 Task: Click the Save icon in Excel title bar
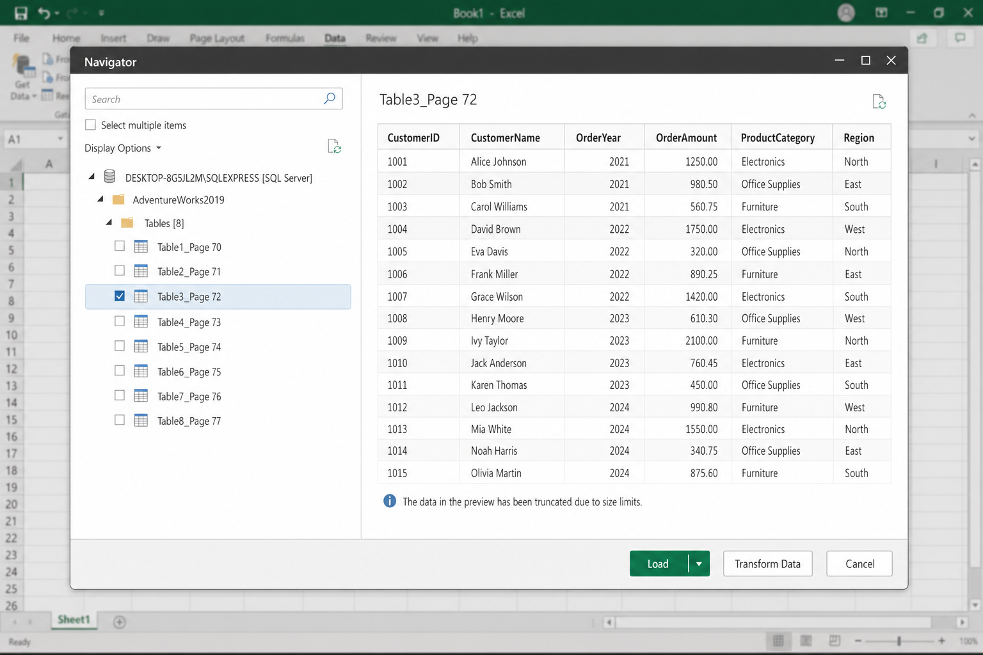(21, 13)
